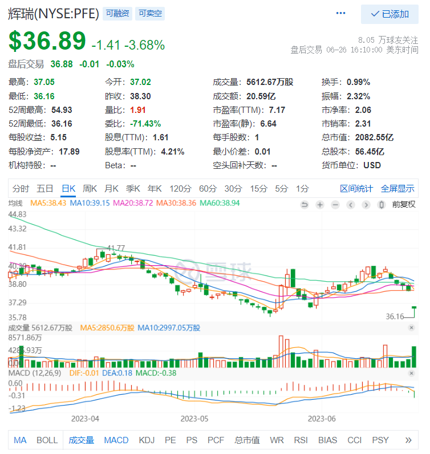Toggle the PCF indicator
This screenshot has width=430, height=454.
pos(216,440)
